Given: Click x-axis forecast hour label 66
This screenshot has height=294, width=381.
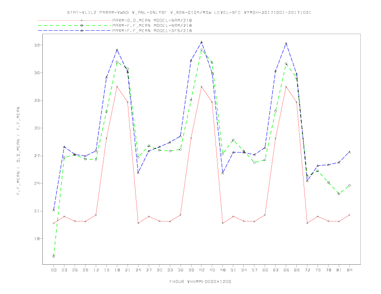Looking at the screenshot, I should 286,270.
